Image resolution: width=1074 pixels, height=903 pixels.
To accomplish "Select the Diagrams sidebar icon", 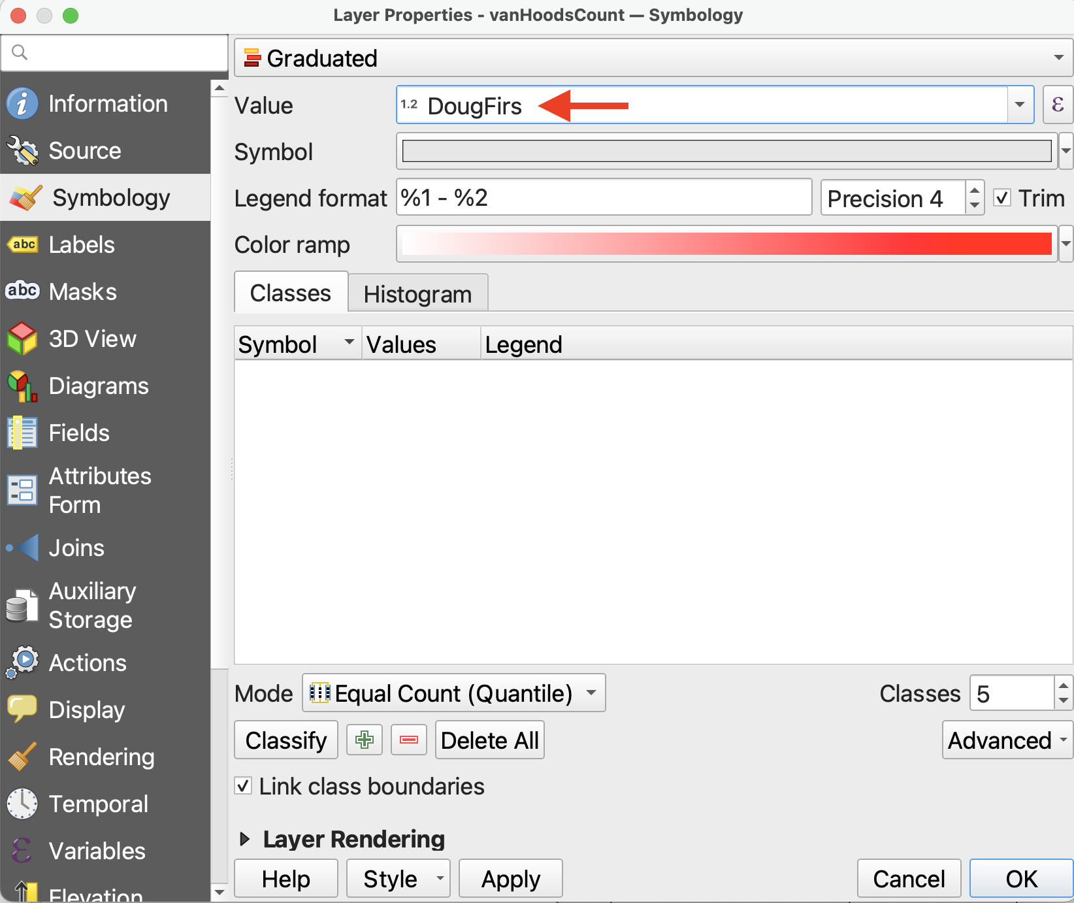I will (x=22, y=386).
